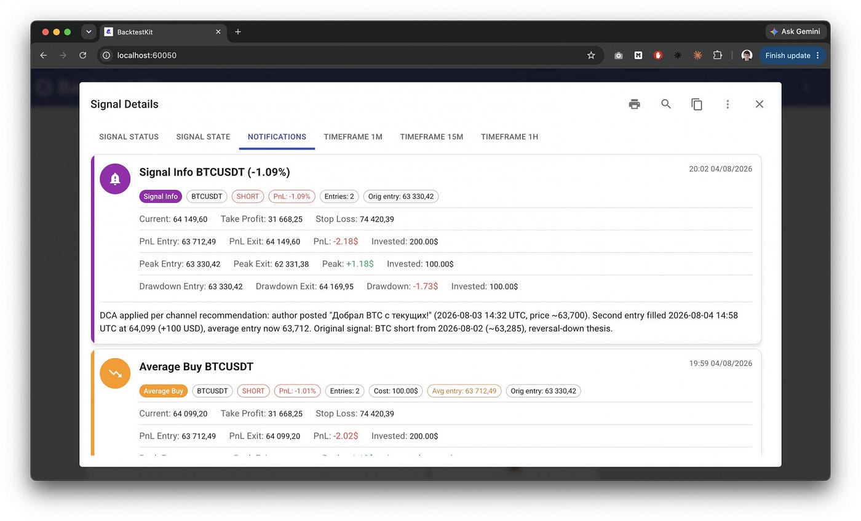Click the orange Average Buy chip
Image resolution: width=861 pixels, height=521 pixels.
tap(164, 391)
